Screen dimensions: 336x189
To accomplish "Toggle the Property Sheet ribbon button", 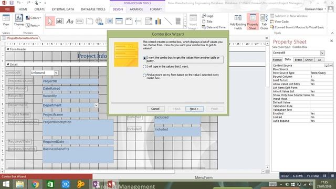I will pyautogui.click(x=253, y=22).
